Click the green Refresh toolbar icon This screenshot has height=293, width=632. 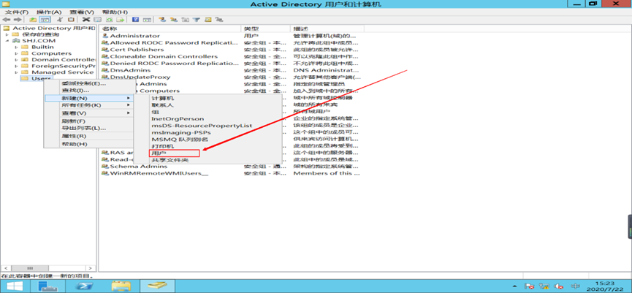coord(109,19)
